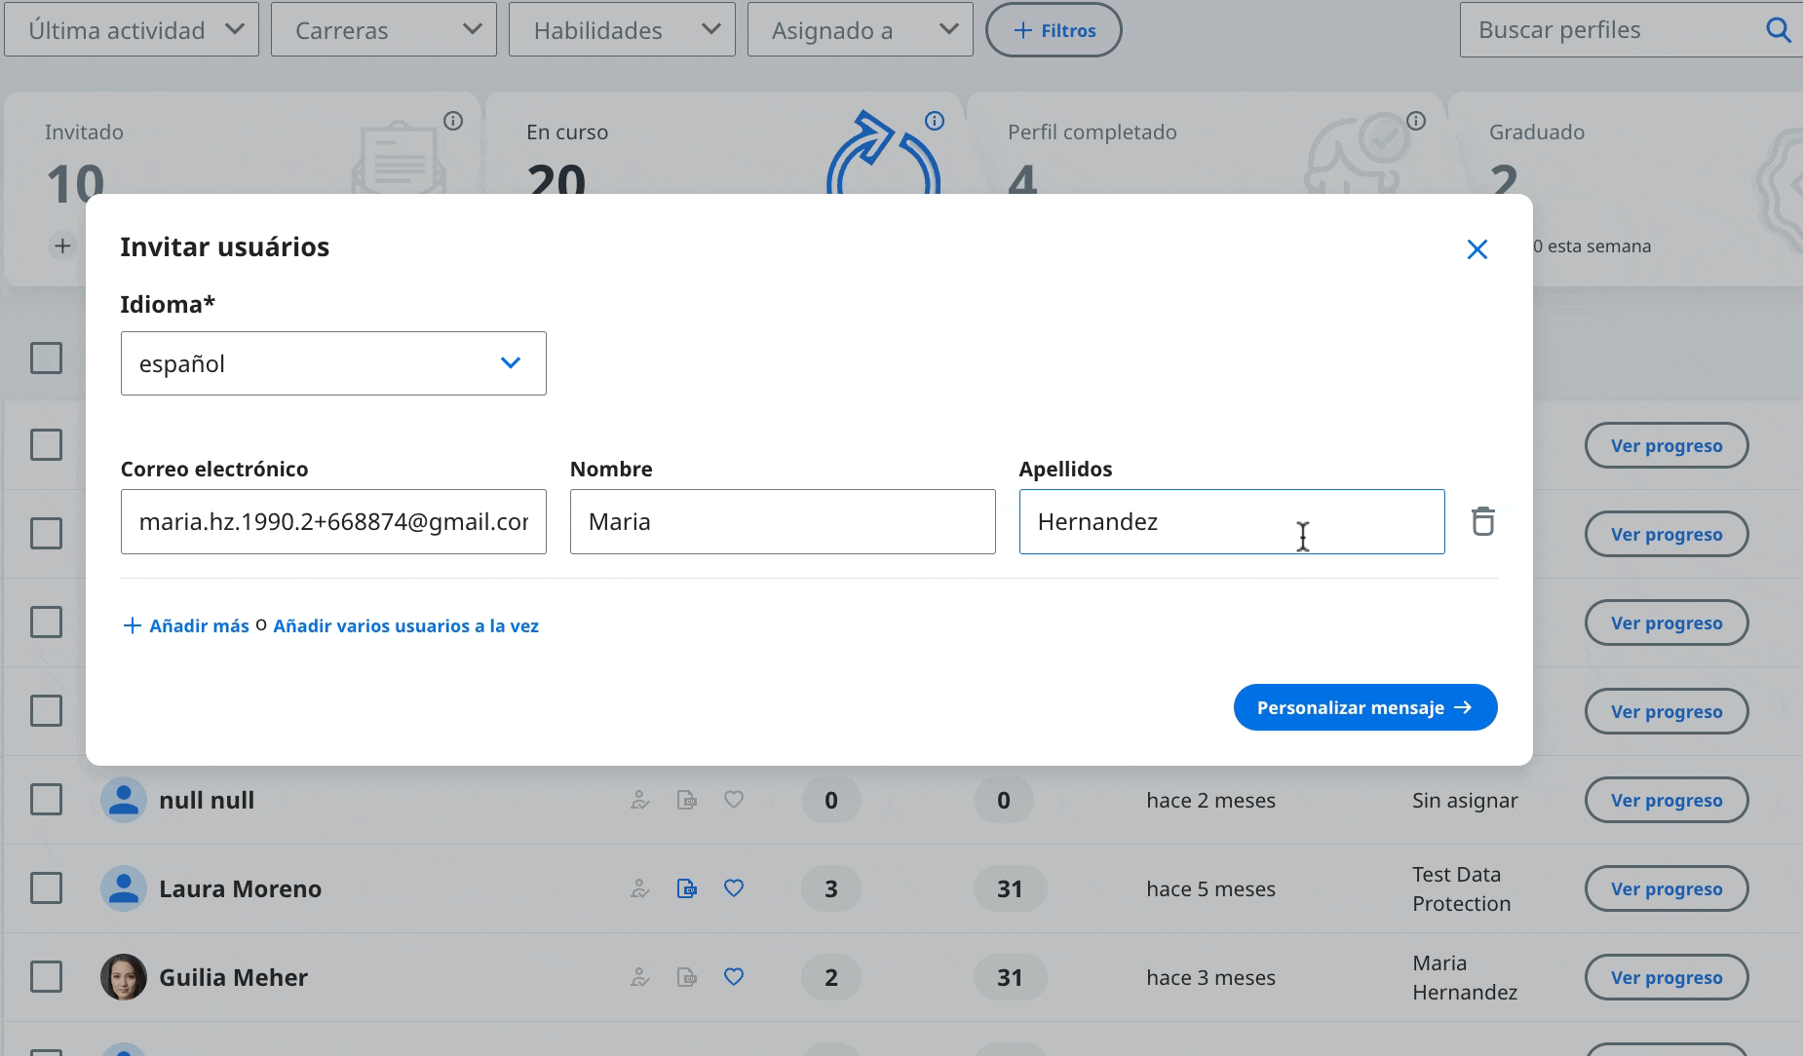Click Añadir varios usuarios a la vez
This screenshot has width=1803, height=1056.
pyautogui.click(x=405, y=625)
